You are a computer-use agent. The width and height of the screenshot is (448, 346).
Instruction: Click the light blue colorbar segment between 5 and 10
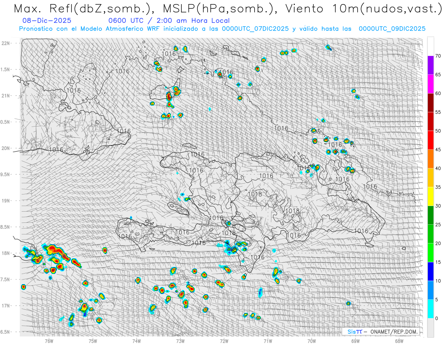pyautogui.click(x=430, y=290)
